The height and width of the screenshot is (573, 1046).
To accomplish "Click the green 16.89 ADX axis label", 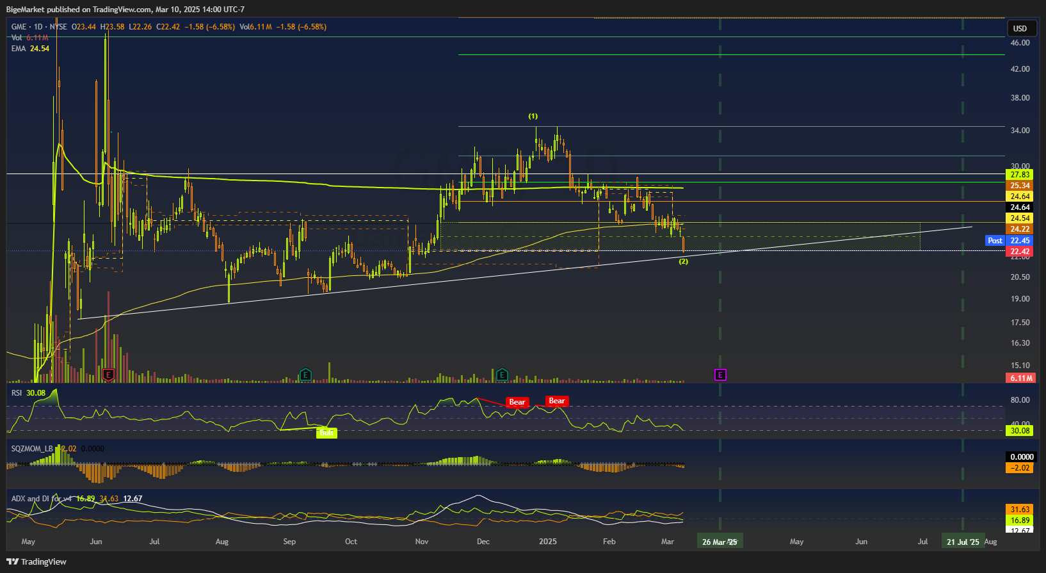I will coord(1020,521).
